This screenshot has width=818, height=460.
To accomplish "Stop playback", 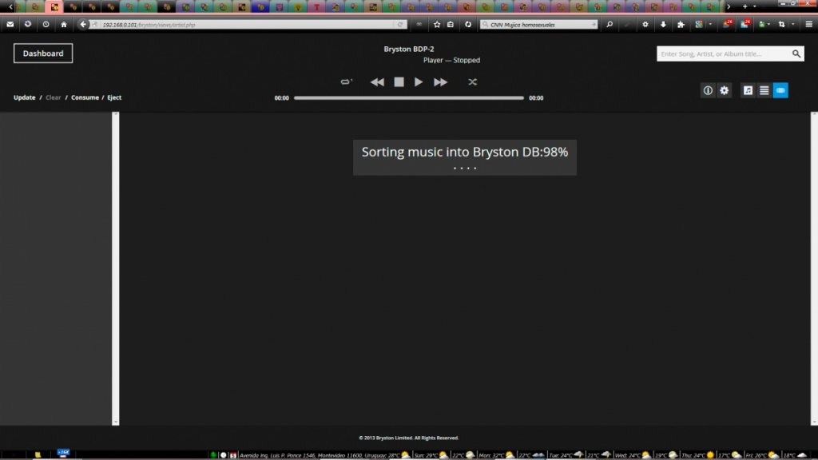I will pyautogui.click(x=399, y=82).
